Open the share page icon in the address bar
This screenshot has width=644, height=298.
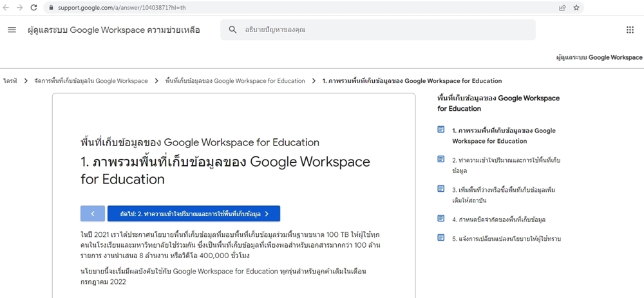point(562,7)
